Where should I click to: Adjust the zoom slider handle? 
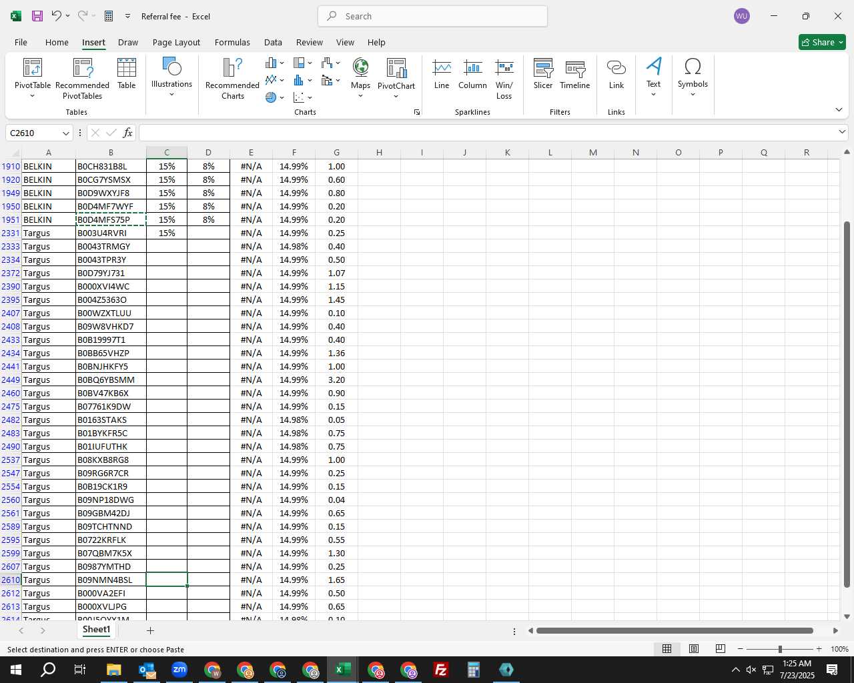click(x=780, y=649)
